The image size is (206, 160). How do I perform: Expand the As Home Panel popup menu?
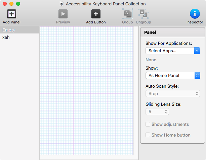pos(173,76)
